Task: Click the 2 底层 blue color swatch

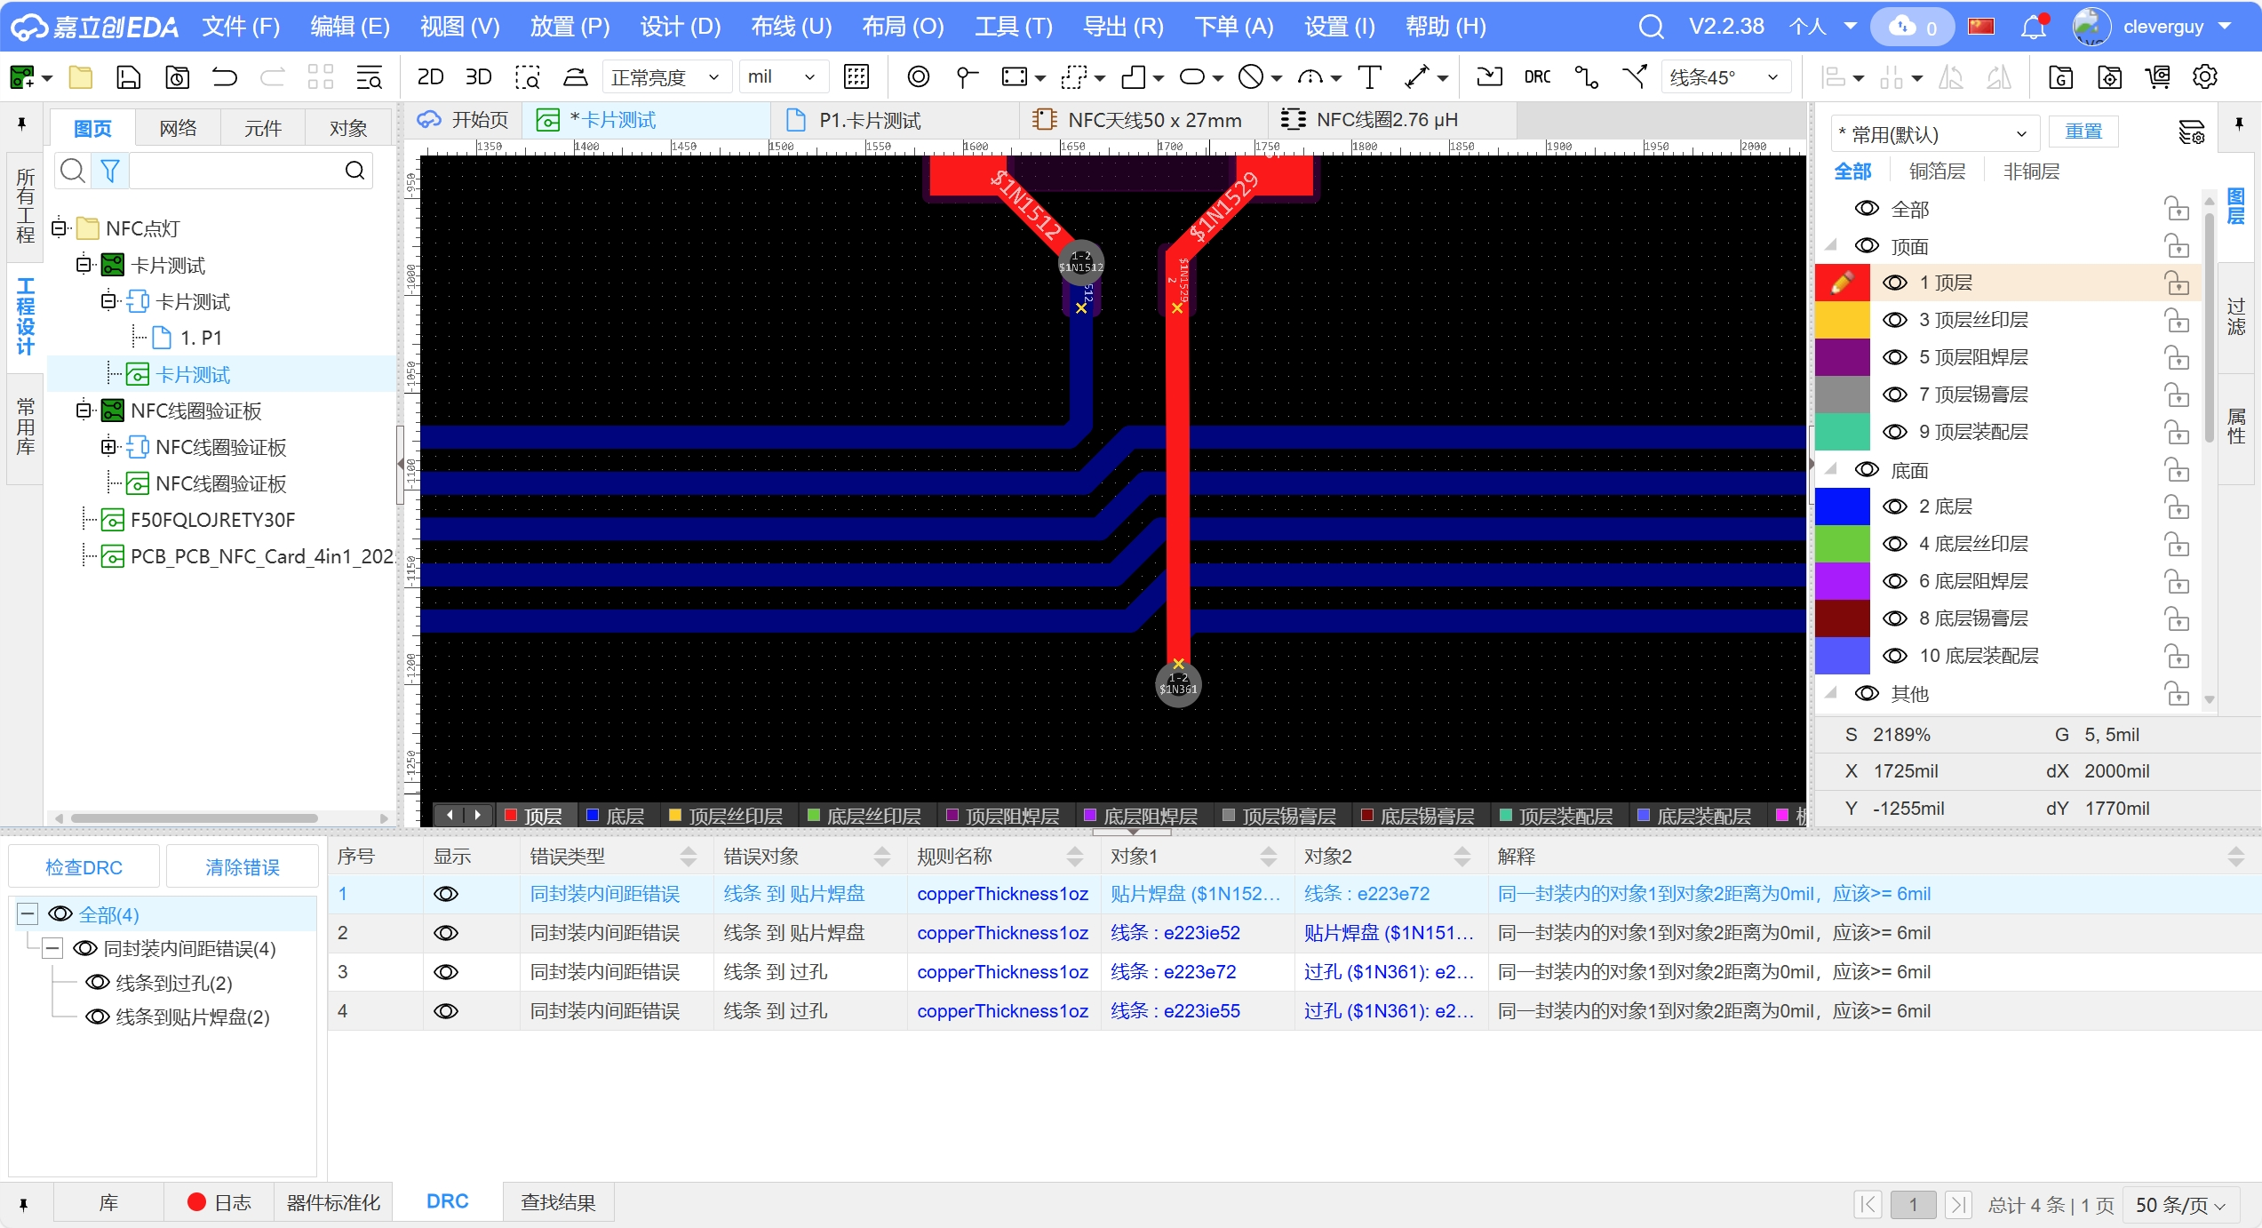Action: (1842, 506)
